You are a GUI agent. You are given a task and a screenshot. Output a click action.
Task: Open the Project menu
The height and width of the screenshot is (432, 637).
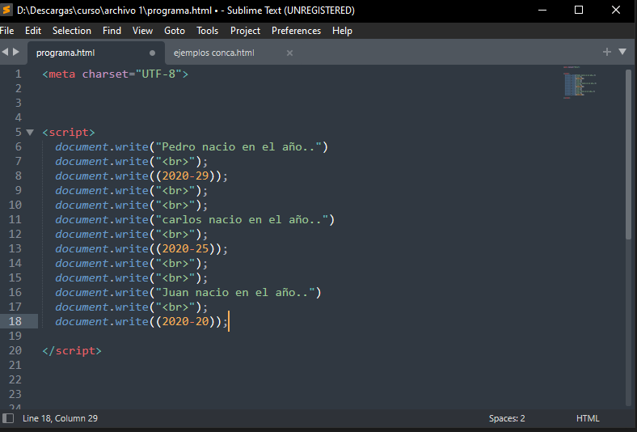[x=245, y=31]
